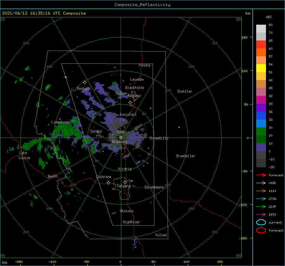
Task: Click the dBZ legend heading
Action: [269, 17]
